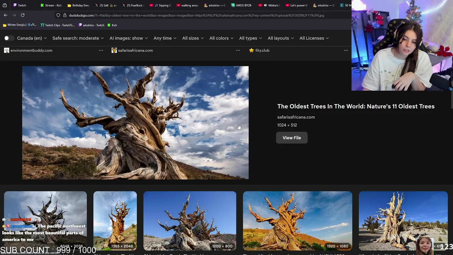Image resolution: width=453 pixels, height=255 pixels.
Task: Open the Safe search: moderate dropdown
Action: tap(78, 38)
